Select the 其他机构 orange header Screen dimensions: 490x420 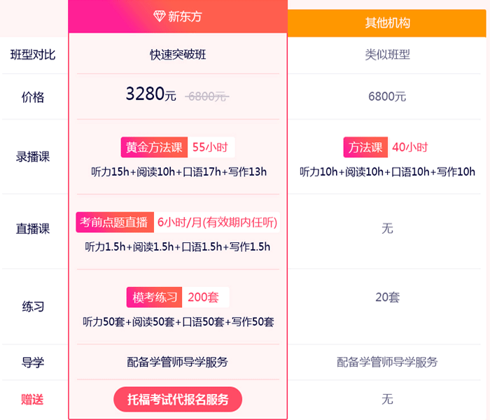coord(387,23)
